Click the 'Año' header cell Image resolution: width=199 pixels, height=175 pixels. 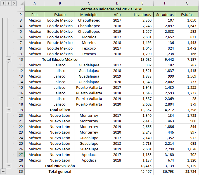[117, 15]
